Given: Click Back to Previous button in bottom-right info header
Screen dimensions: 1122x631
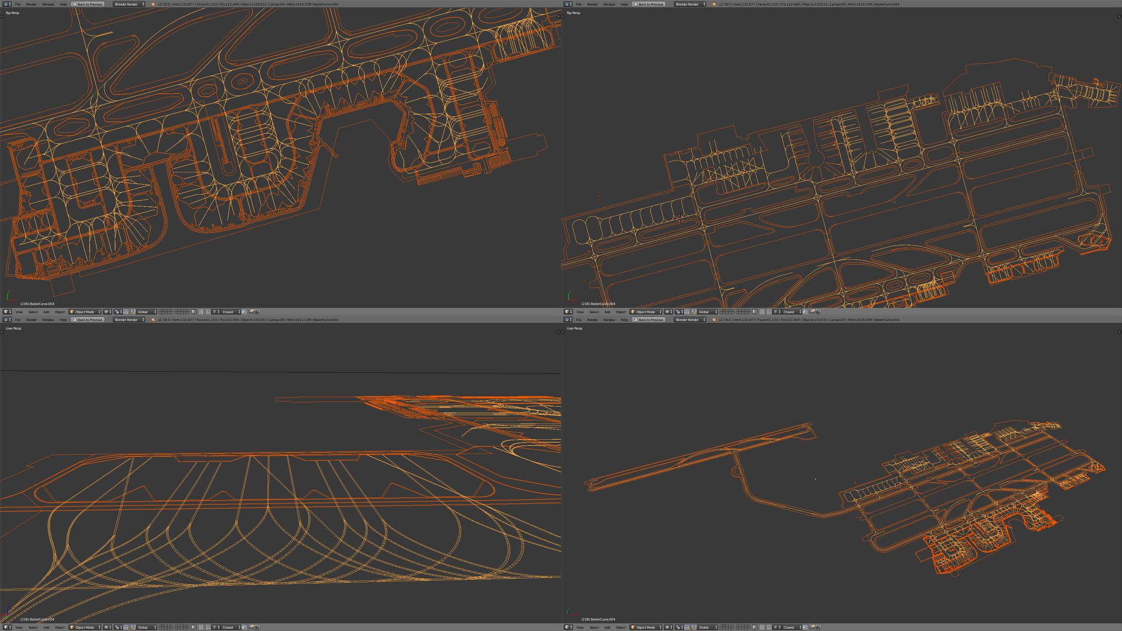Looking at the screenshot, I should 648,320.
